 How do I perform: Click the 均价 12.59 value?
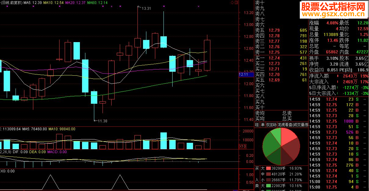pyautogui.click(x=363, y=28)
